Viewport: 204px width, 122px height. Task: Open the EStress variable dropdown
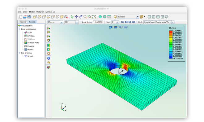62,22
